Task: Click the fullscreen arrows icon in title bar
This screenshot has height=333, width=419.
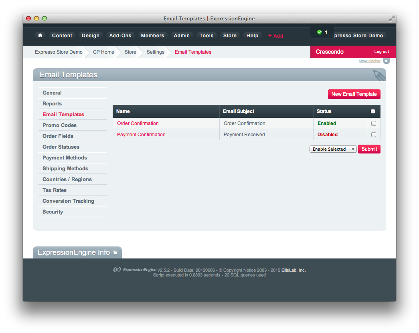Action: coord(391,18)
